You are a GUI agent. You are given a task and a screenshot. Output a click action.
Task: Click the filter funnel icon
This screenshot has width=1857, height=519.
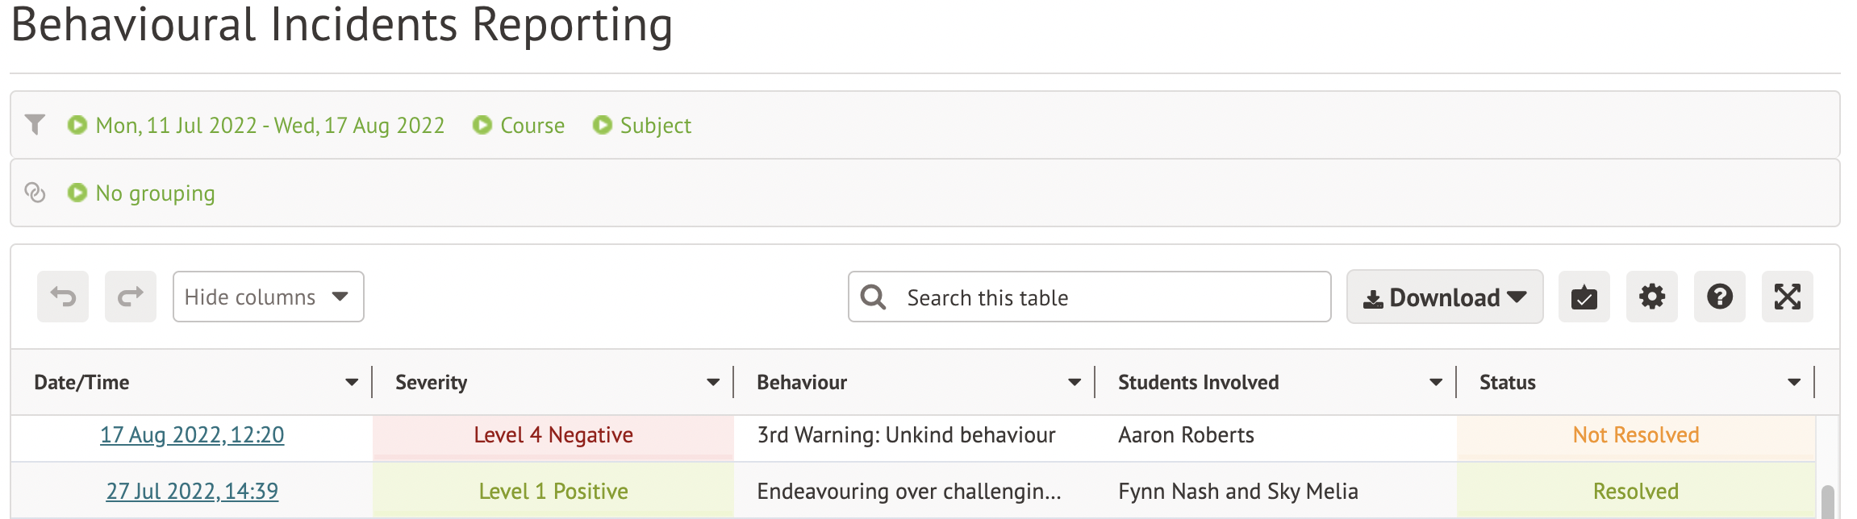(35, 125)
